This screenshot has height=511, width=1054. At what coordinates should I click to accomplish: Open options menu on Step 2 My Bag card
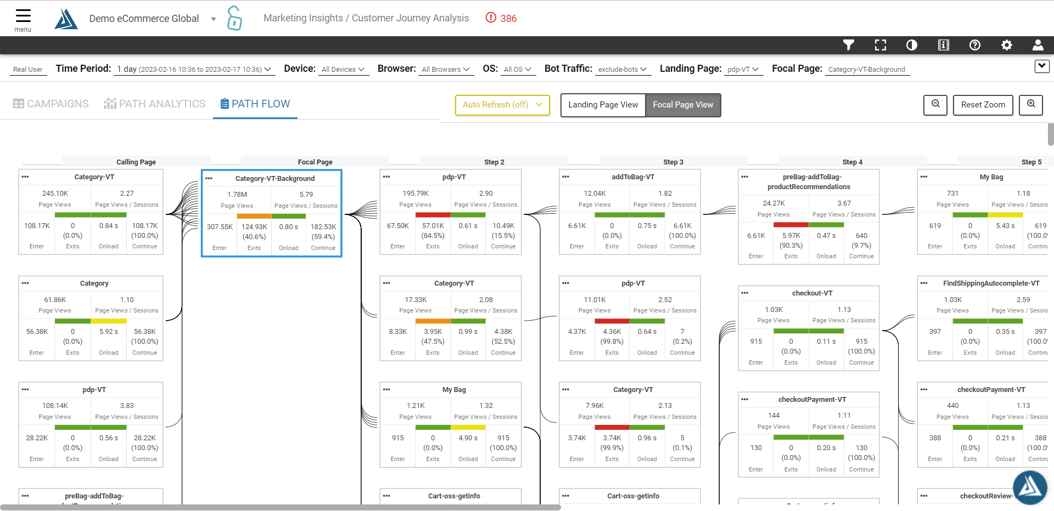point(386,389)
